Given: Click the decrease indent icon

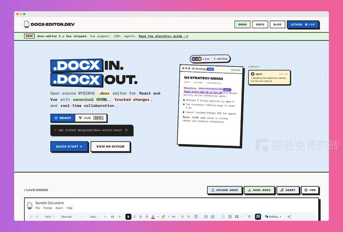Looking at the screenshot, I should (x=223, y=217).
